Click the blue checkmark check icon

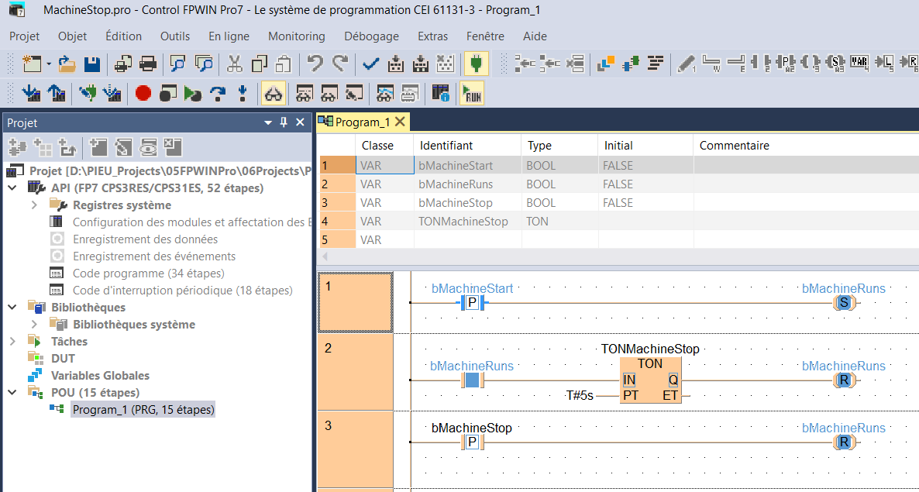(371, 64)
